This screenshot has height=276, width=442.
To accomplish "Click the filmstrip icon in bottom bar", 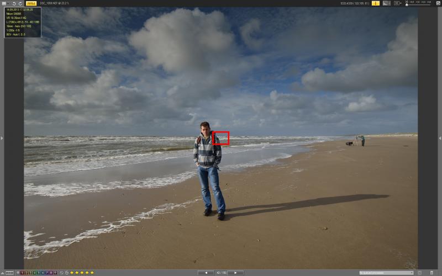I will pos(9,273).
